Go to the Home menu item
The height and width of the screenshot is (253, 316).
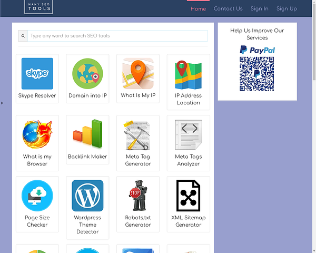(x=198, y=8)
